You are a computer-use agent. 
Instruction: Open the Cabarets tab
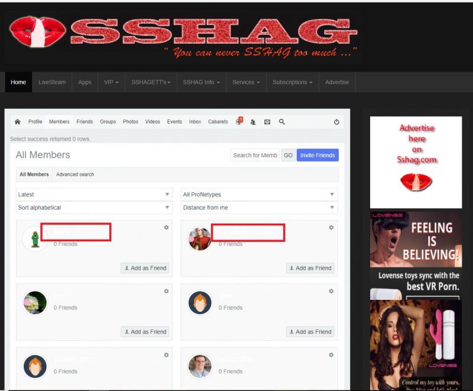218,122
